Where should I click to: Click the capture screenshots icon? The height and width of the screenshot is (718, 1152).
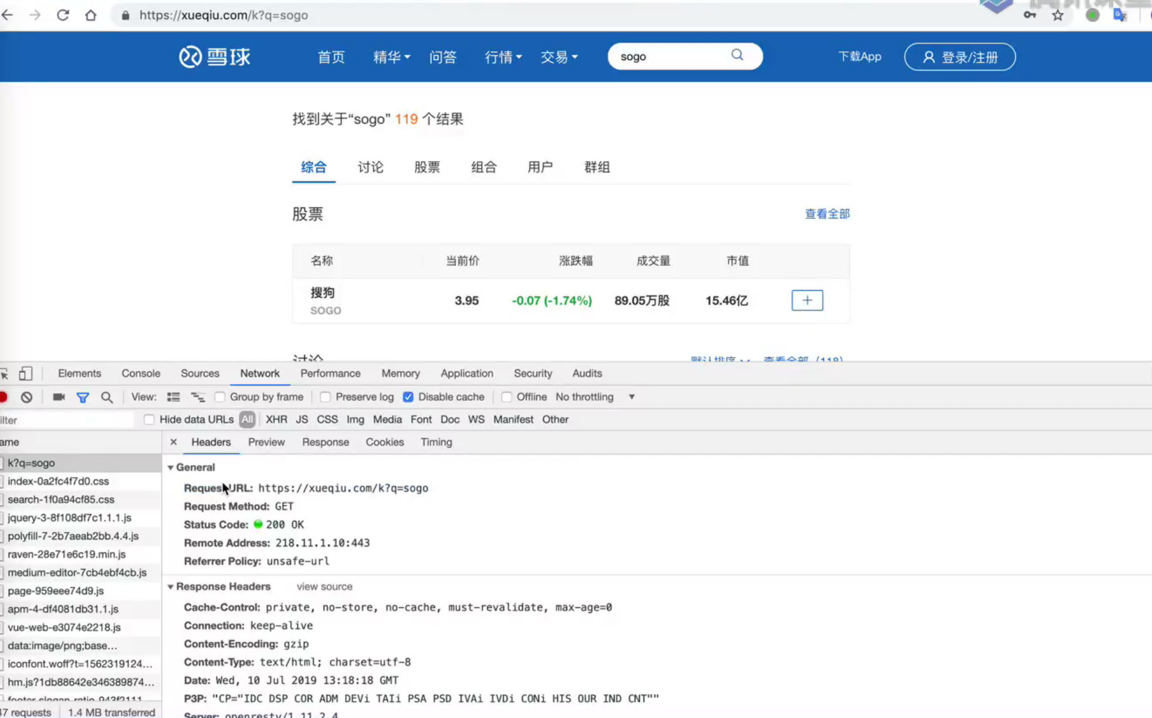(58, 397)
